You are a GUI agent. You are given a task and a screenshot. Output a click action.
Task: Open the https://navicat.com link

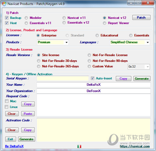tap(135, 146)
